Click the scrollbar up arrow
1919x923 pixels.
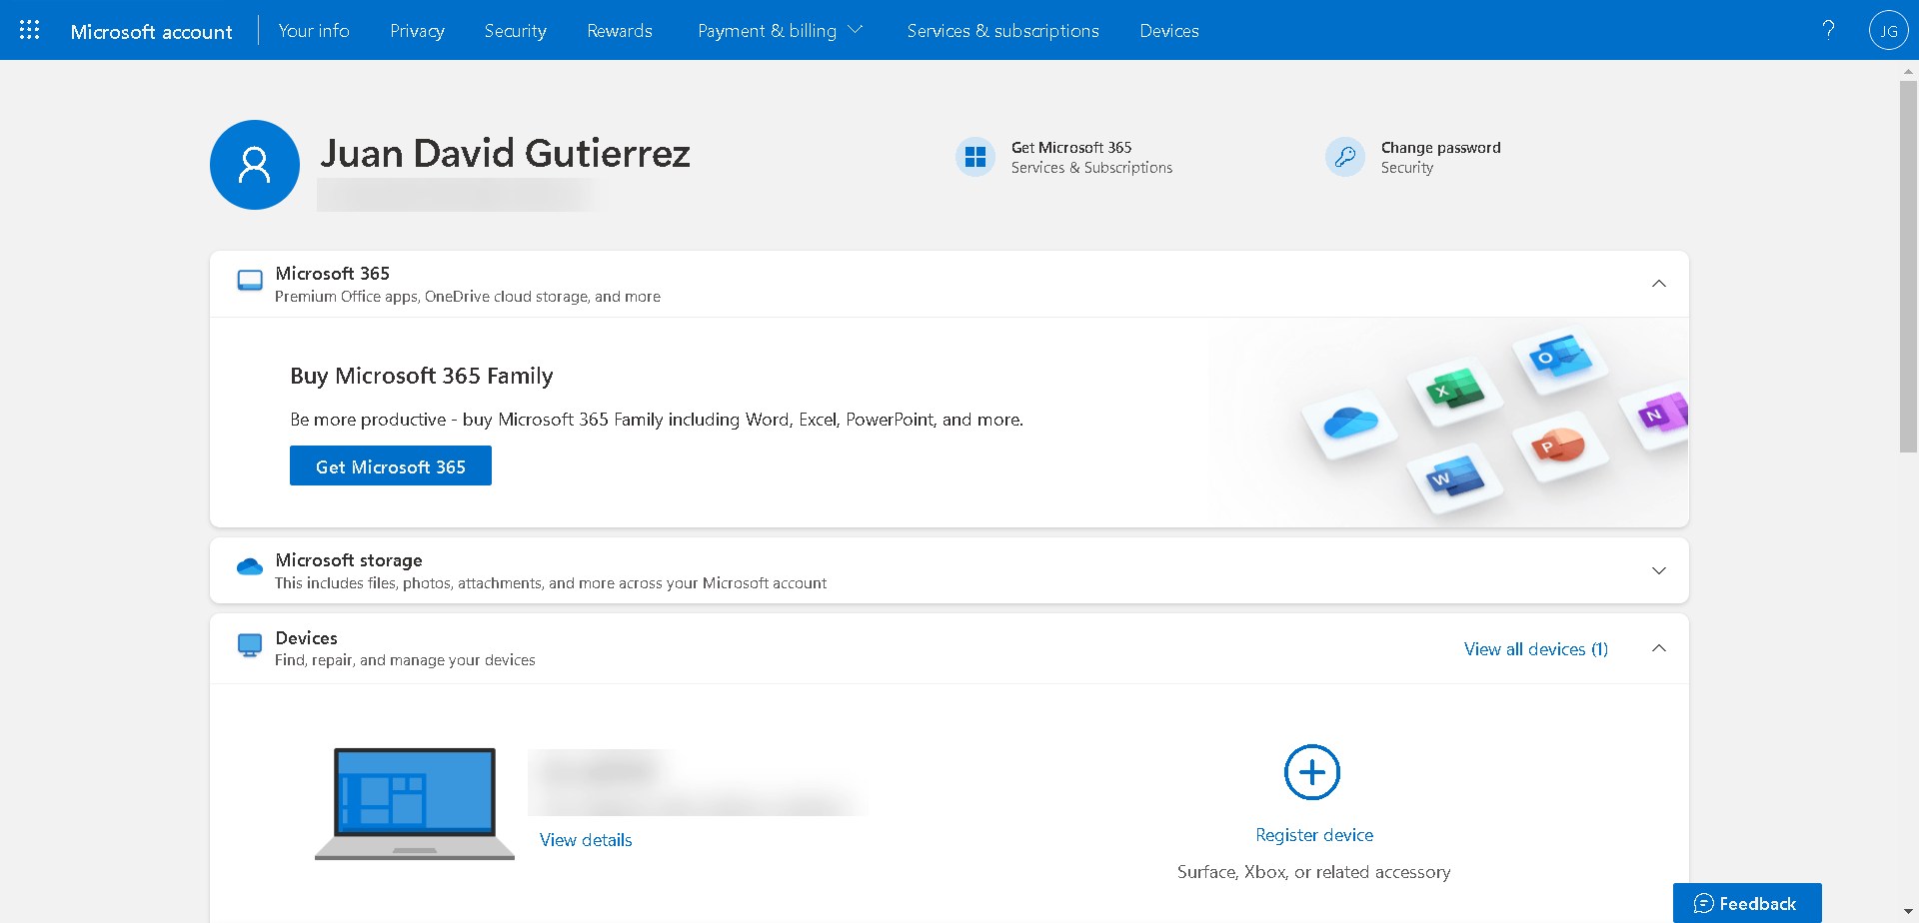pyautogui.click(x=1908, y=71)
